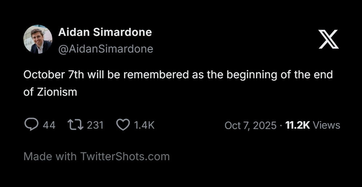Screen dimensions: 362x187
Task: Click the retweet arrows icon
Action: click(76, 125)
